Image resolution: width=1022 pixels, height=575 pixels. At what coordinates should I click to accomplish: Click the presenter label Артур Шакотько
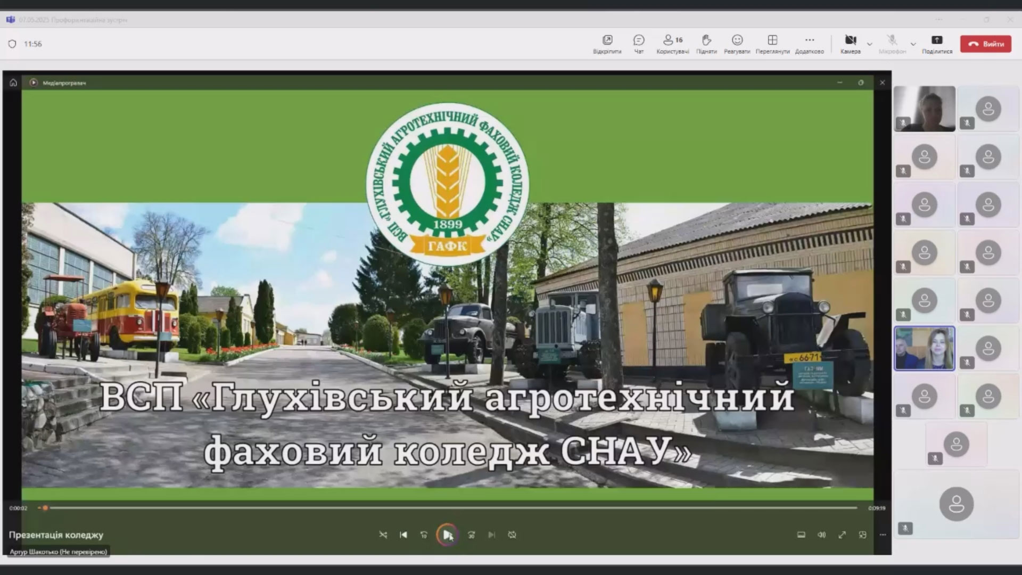[58, 552]
